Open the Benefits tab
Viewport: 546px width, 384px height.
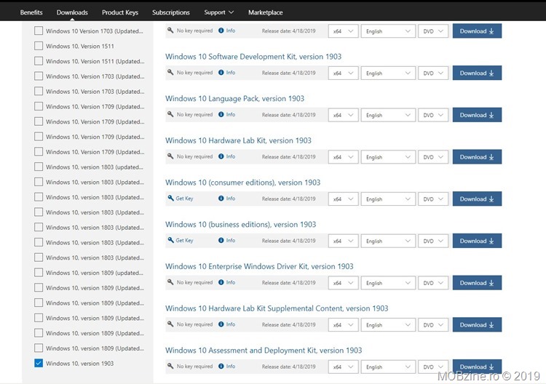pyautogui.click(x=31, y=12)
